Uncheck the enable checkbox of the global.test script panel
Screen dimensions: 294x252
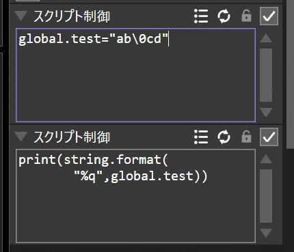[x=269, y=16]
